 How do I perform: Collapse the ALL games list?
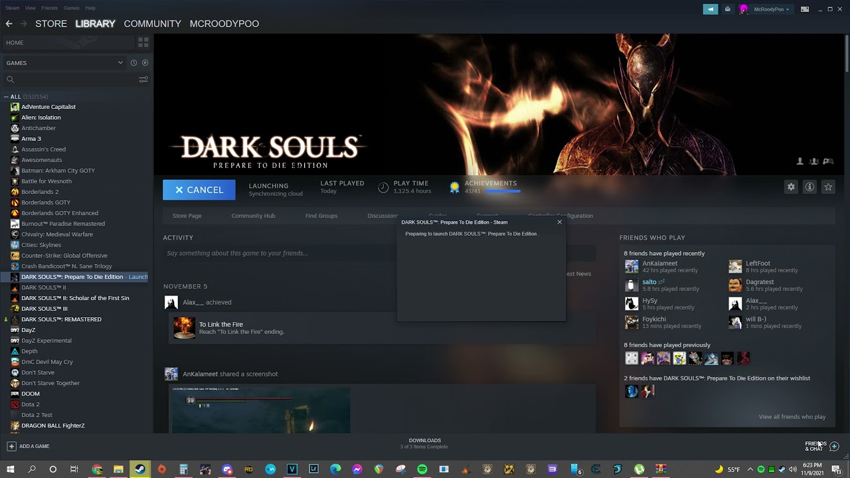6,97
